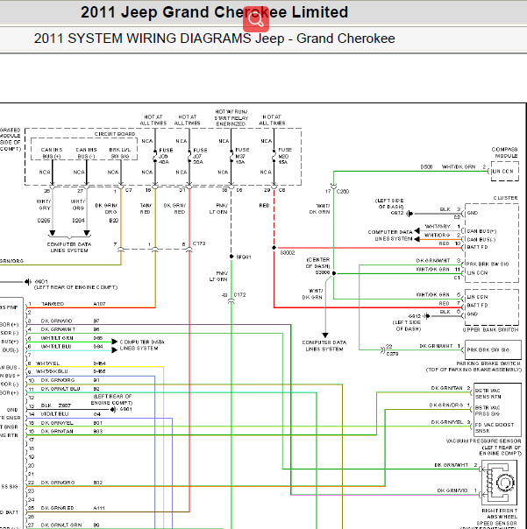Click the COMPASS MODULE label

504,152
